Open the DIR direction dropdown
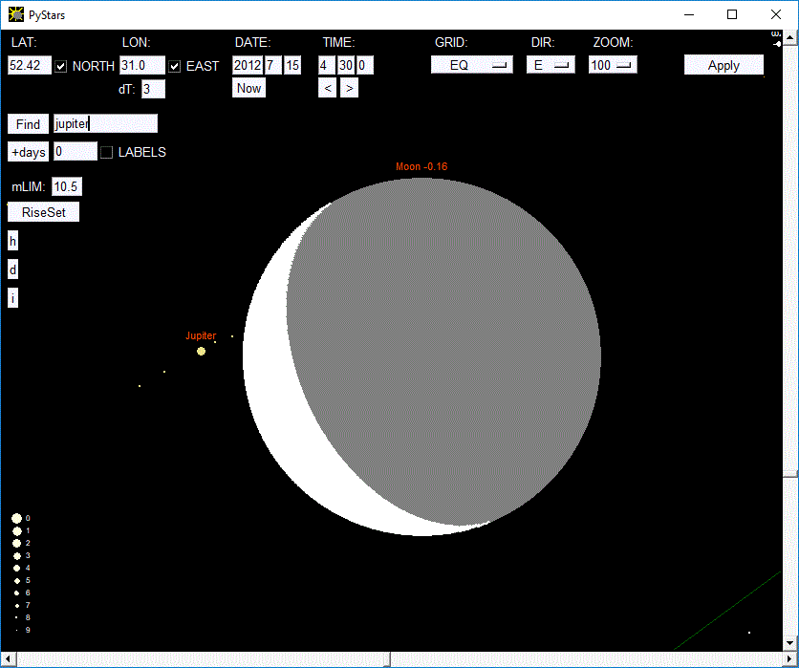The height and width of the screenshot is (668, 799). pyautogui.click(x=551, y=65)
